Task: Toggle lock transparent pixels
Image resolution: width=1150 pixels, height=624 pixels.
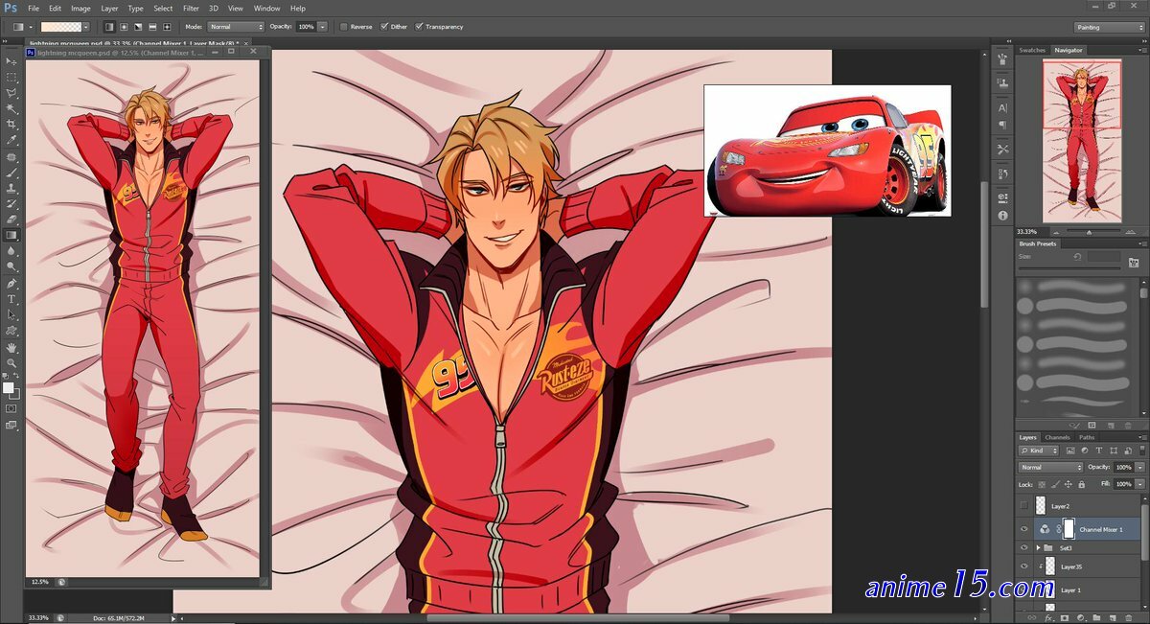Action: pyautogui.click(x=1042, y=484)
